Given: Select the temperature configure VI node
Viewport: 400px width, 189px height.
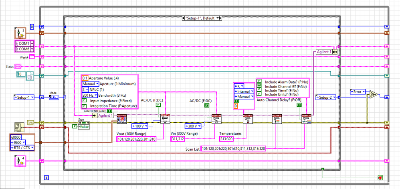Looking at the screenshot, I should pos(248,119).
